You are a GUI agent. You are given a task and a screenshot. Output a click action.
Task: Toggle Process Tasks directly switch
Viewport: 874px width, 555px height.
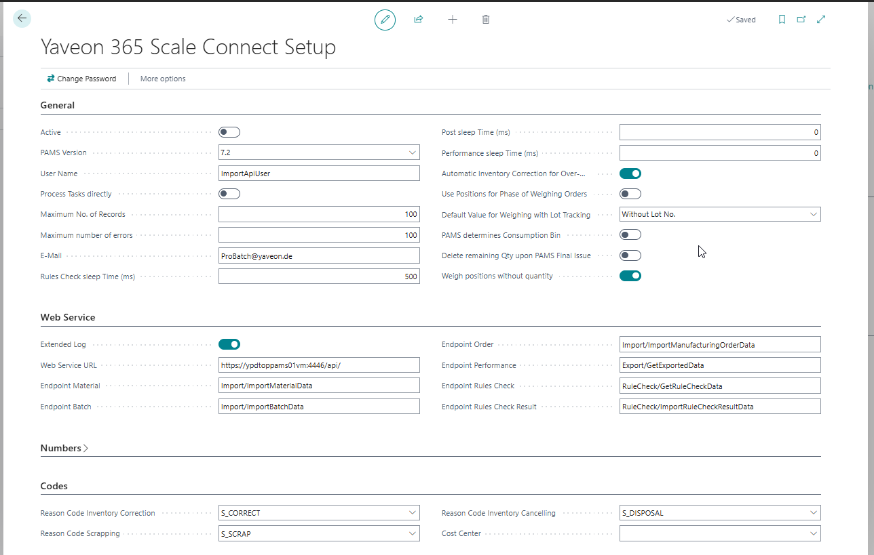coord(229,194)
